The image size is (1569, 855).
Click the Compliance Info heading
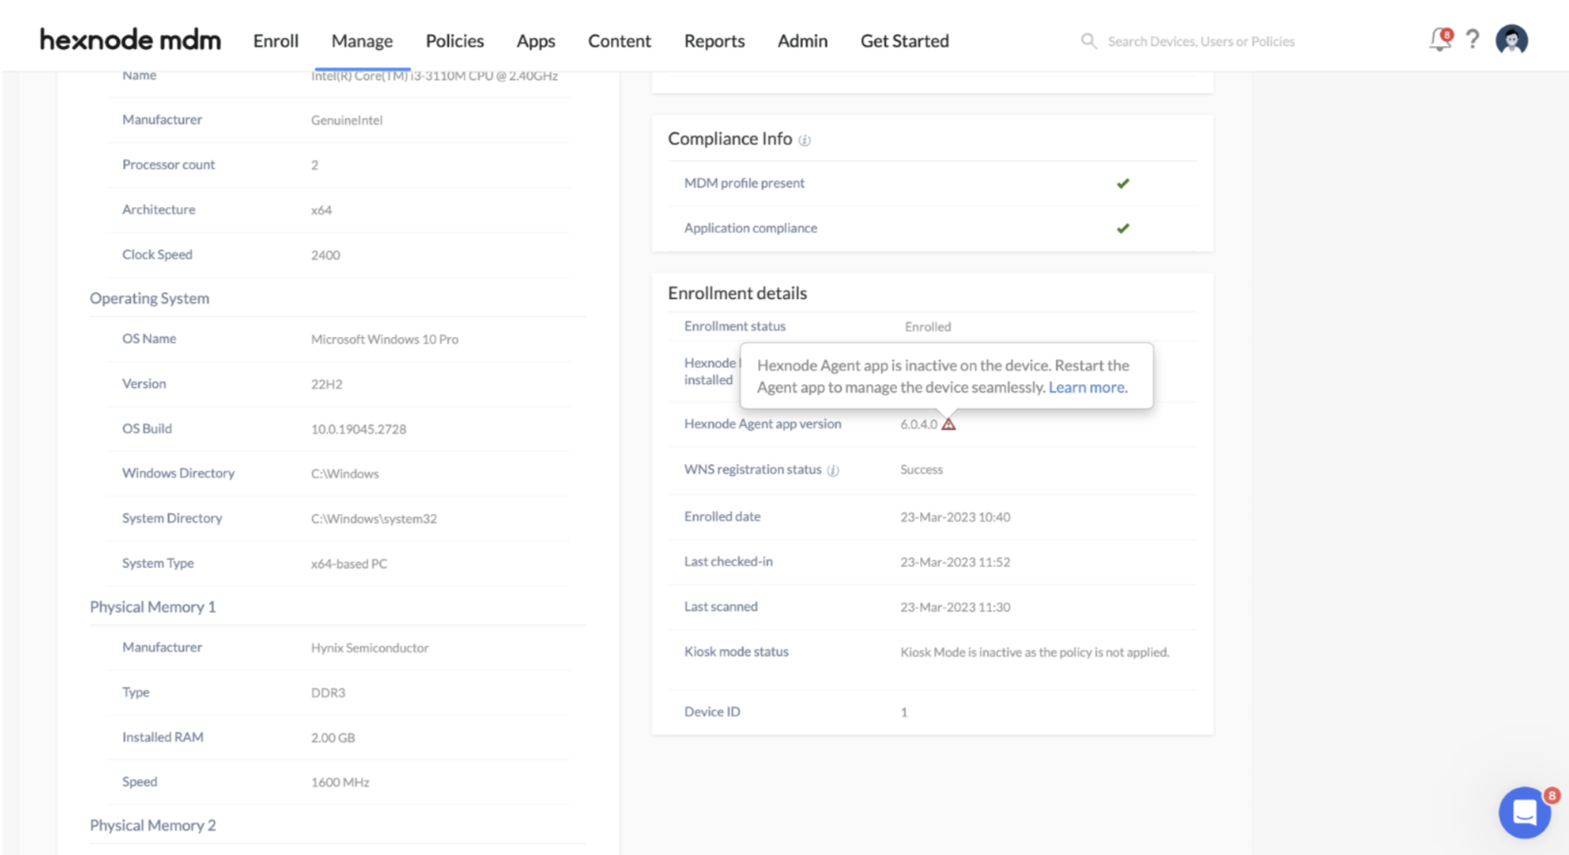click(730, 139)
